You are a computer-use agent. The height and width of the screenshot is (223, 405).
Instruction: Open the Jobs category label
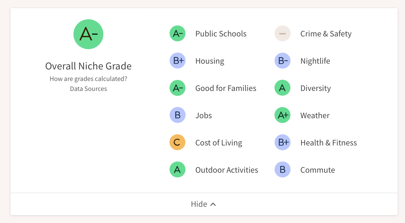point(204,116)
